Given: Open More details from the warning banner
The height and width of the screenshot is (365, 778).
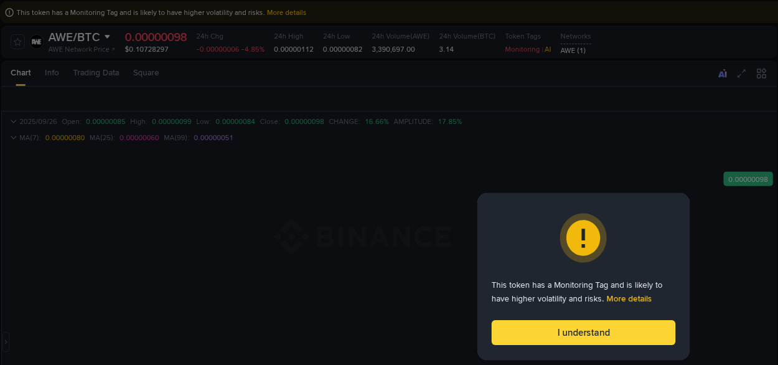Looking at the screenshot, I should click(x=286, y=12).
